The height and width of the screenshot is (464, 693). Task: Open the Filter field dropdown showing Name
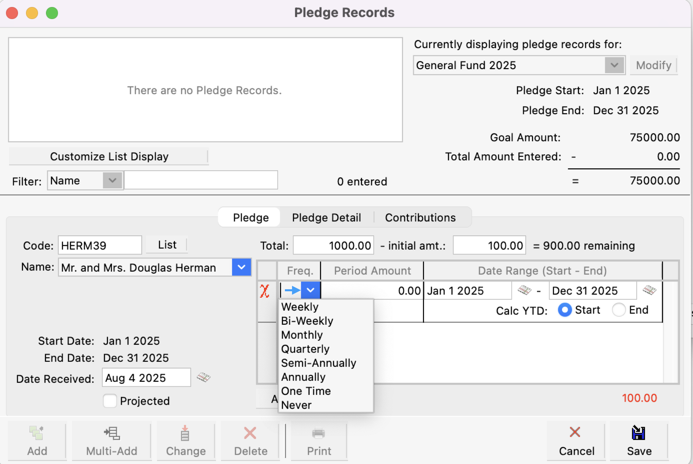point(112,181)
